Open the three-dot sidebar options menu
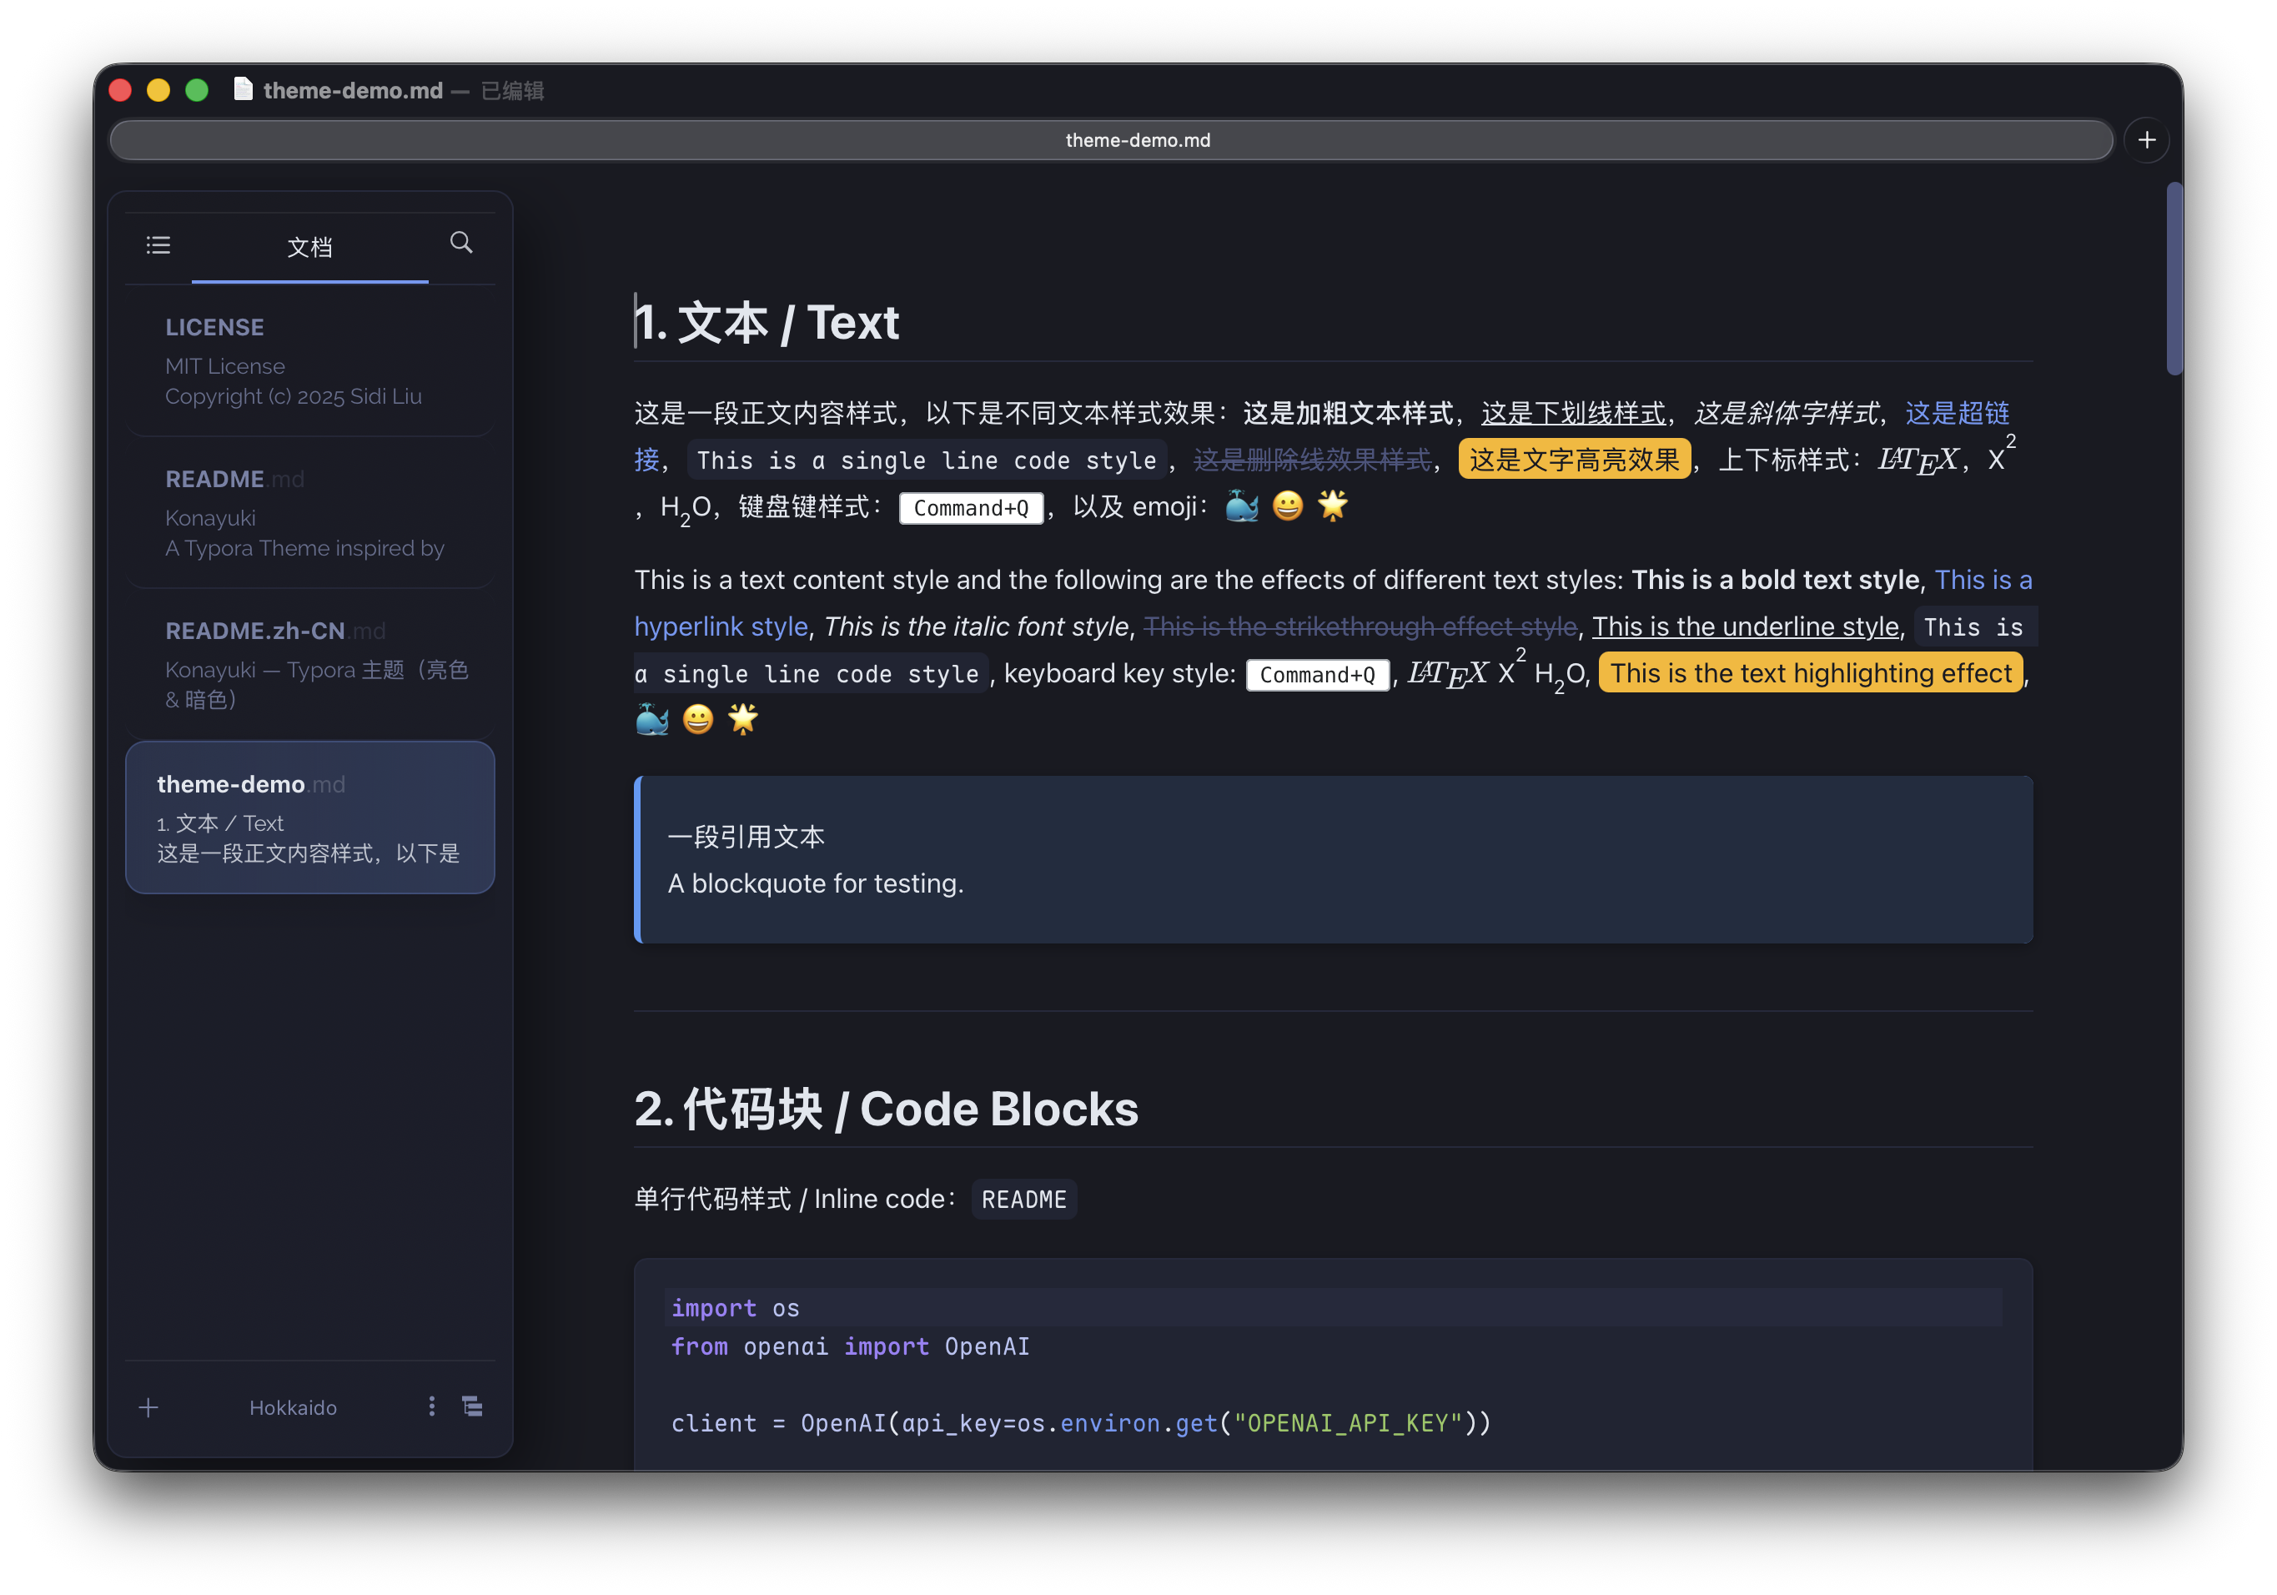Image resolution: width=2277 pixels, height=1595 pixels. (x=431, y=1406)
